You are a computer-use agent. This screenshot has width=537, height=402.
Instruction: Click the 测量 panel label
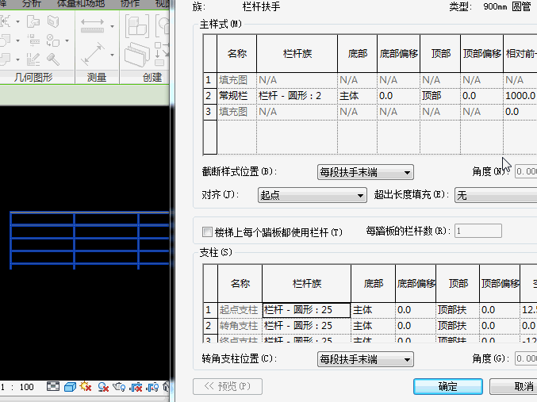[97, 78]
